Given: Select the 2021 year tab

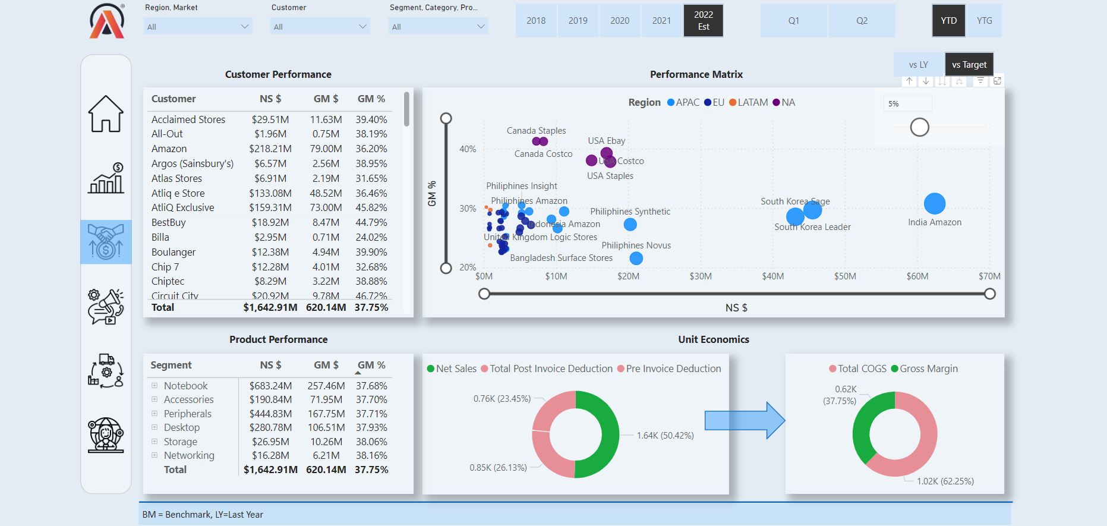Looking at the screenshot, I should (x=661, y=21).
